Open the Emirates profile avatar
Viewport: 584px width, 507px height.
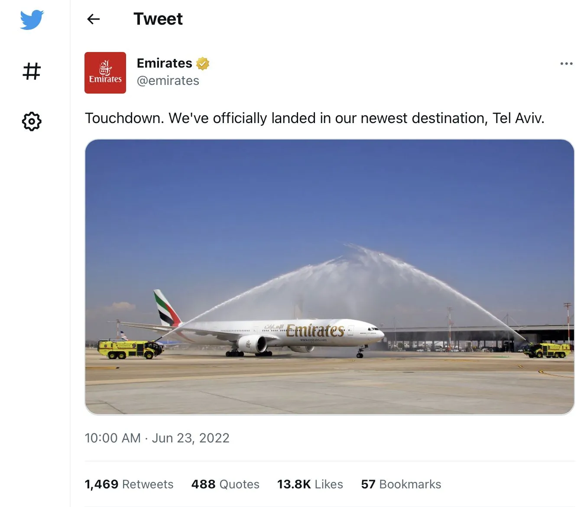click(x=105, y=73)
